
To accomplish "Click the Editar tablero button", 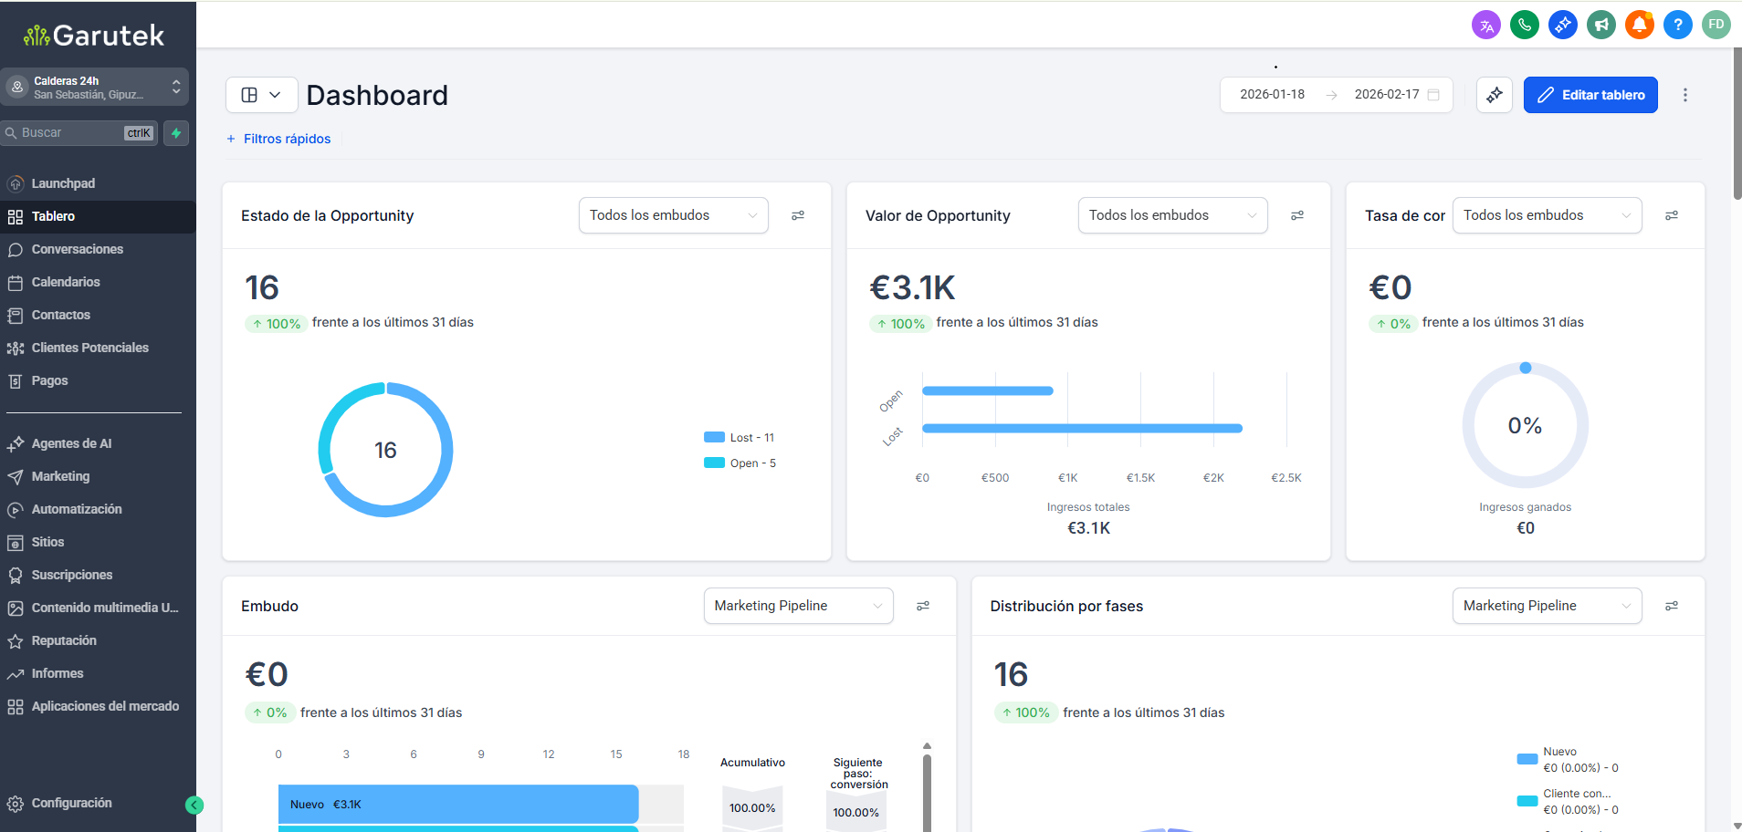I will (x=1590, y=94).
